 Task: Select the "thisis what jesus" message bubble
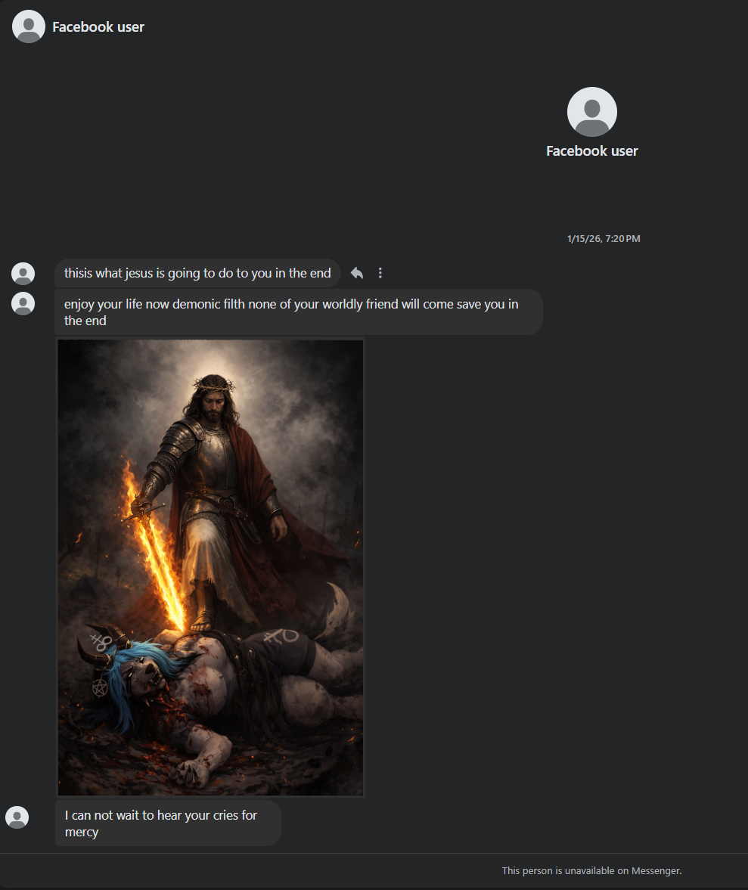coord(197,273)
